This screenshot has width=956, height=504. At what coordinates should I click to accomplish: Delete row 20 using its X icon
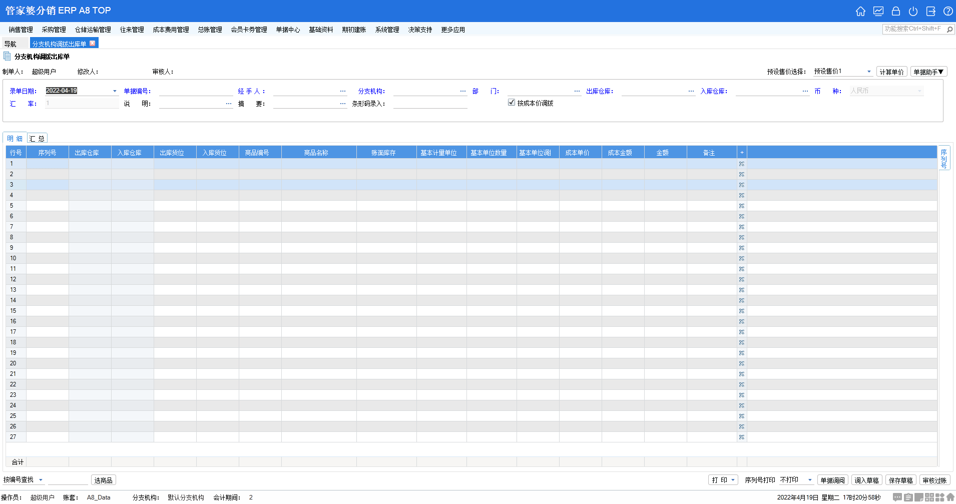point(742,363)
